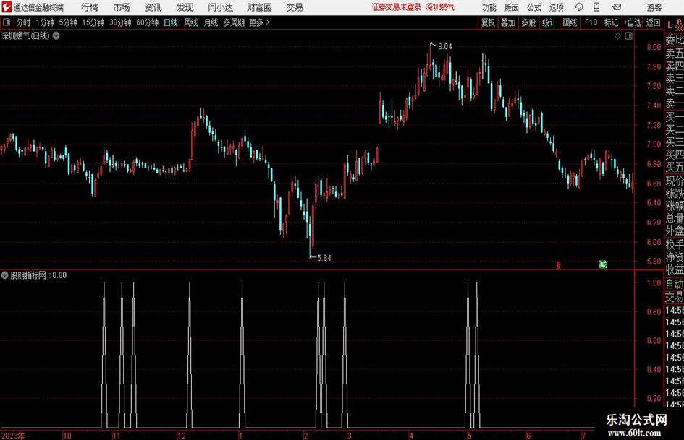This screenshot has height=440, width=684.
Task: Open the 功能 menu
Action: tap(489, 7)
